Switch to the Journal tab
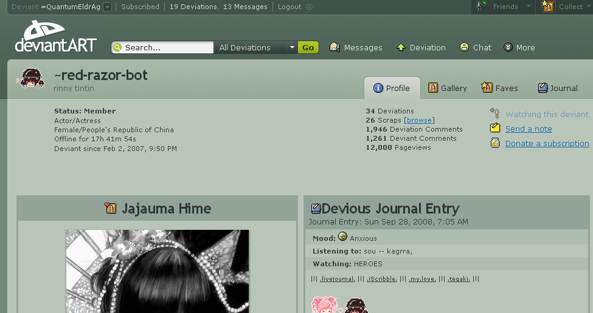The width and height of the screenshot is (593, 313). click(558, 88)
